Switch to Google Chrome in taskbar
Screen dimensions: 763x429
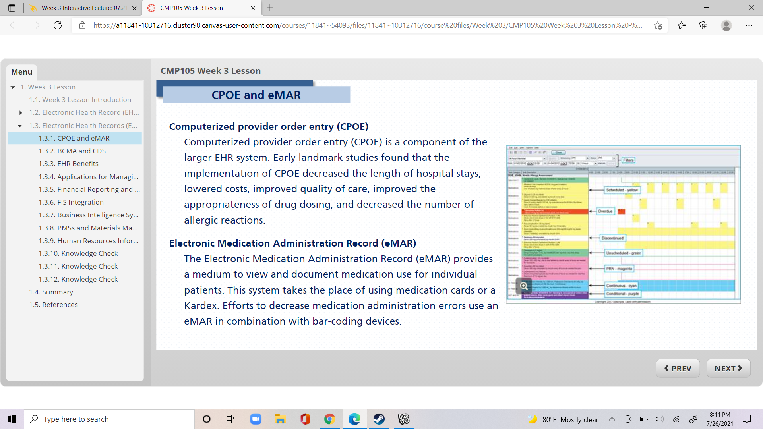tap(329, 419)
